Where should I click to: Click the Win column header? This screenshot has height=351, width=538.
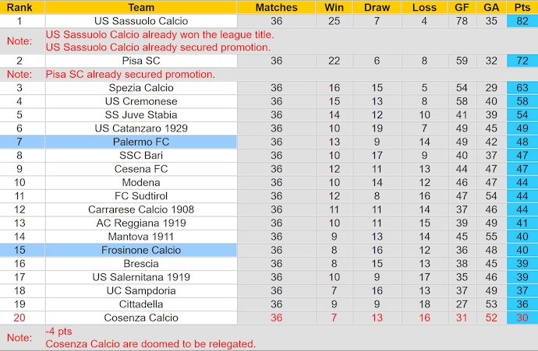coord(334,7)
